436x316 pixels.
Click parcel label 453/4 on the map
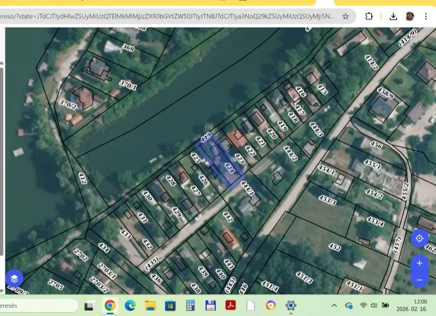[x=375, y=222]
